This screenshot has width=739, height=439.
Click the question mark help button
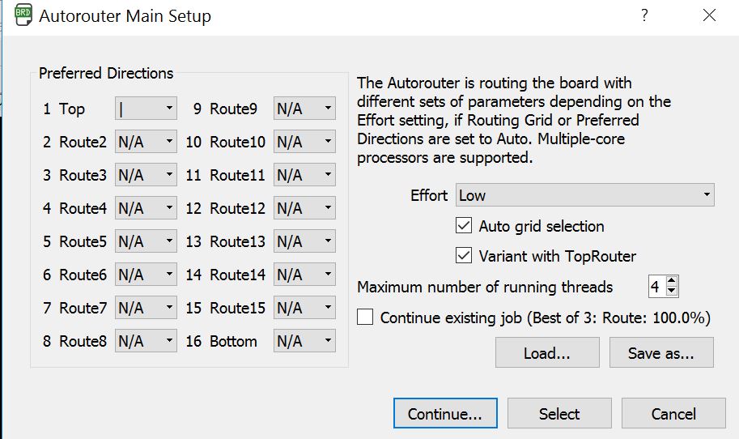(645, 15)
